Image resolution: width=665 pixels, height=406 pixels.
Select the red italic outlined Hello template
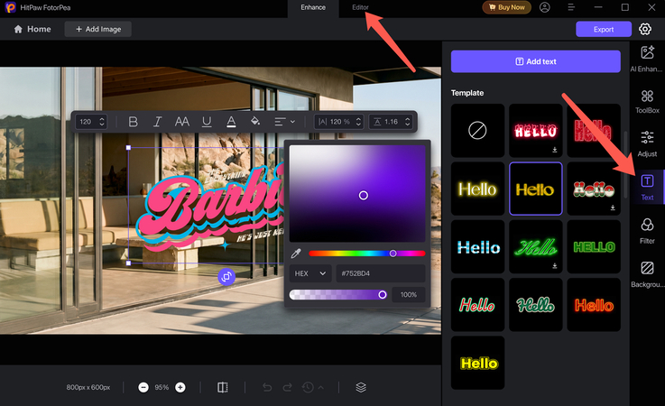[477, 305]
